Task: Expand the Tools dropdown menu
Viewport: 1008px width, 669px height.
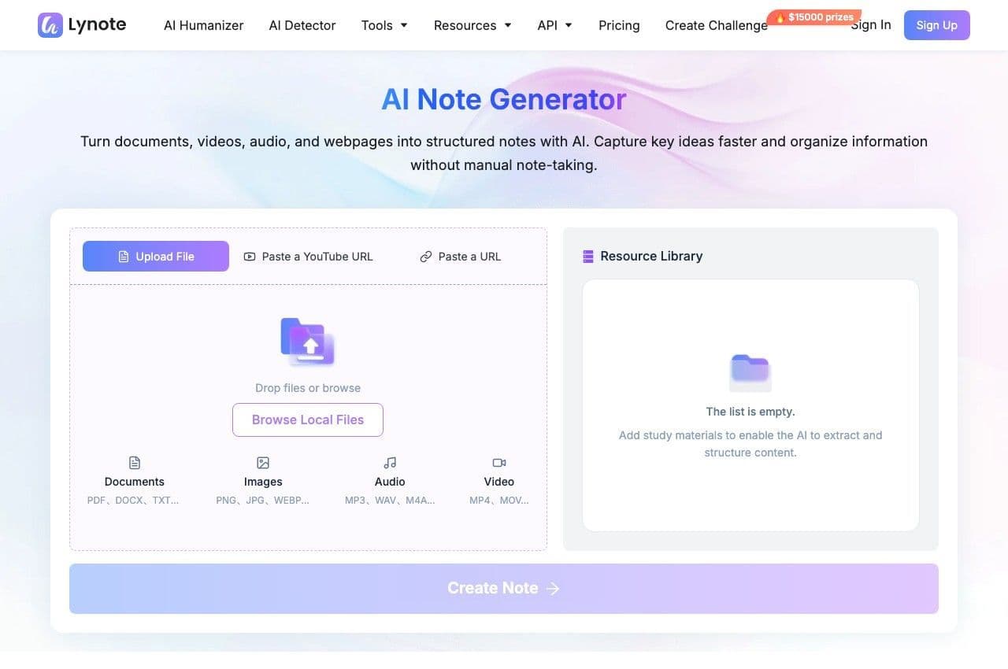Action: (384, 25)
